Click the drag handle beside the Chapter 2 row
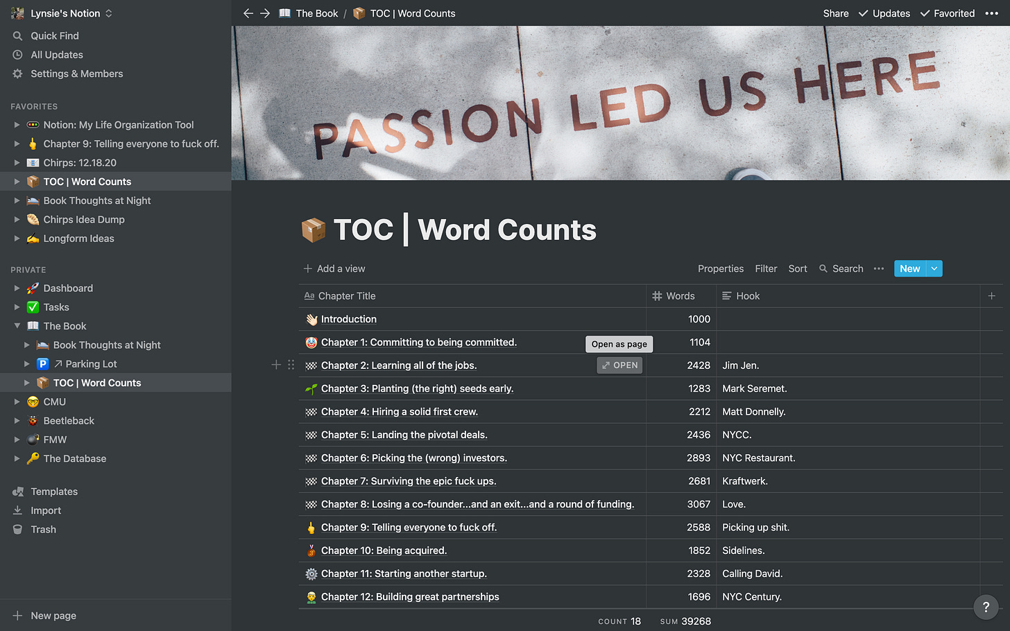The image size is (1010, 631). (291, 365)
